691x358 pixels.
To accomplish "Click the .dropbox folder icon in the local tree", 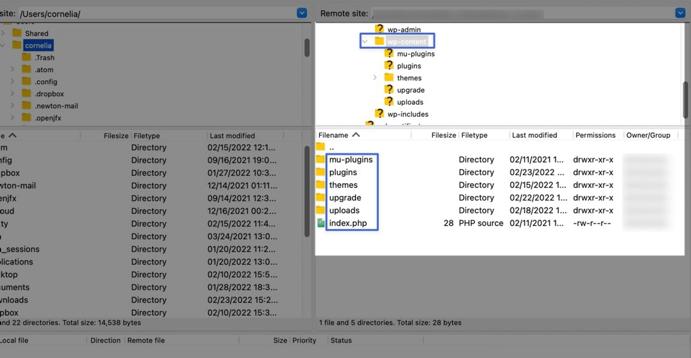I will click(27, 93).
